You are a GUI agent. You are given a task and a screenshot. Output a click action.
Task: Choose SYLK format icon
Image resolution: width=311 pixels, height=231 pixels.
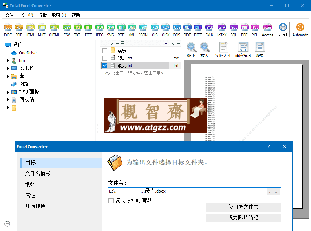[209, 27]
